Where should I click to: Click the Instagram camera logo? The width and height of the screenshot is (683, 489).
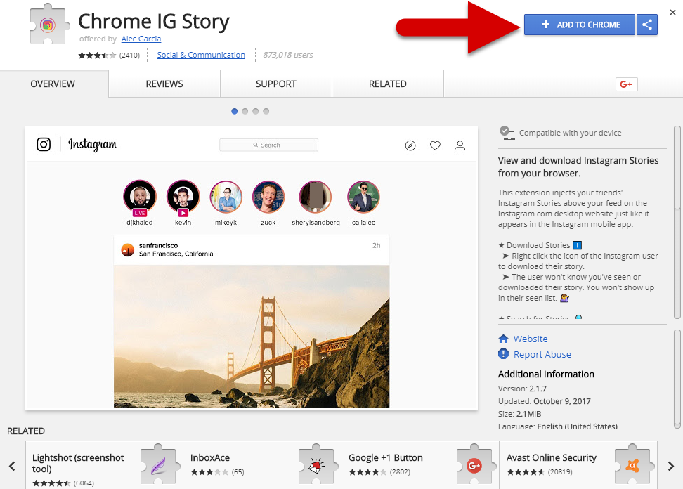click(x=44, y=145)
